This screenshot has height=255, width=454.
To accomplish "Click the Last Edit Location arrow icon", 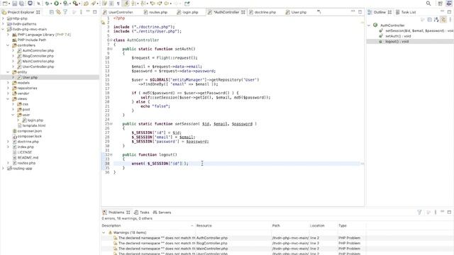I will pyautogui.click(x=153, y=4).
